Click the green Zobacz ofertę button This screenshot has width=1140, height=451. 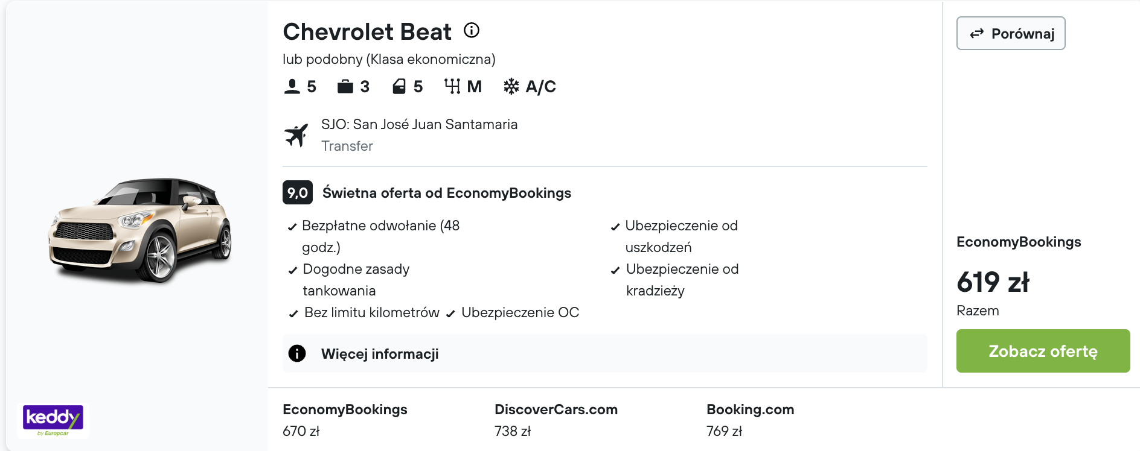point(1043,351)
